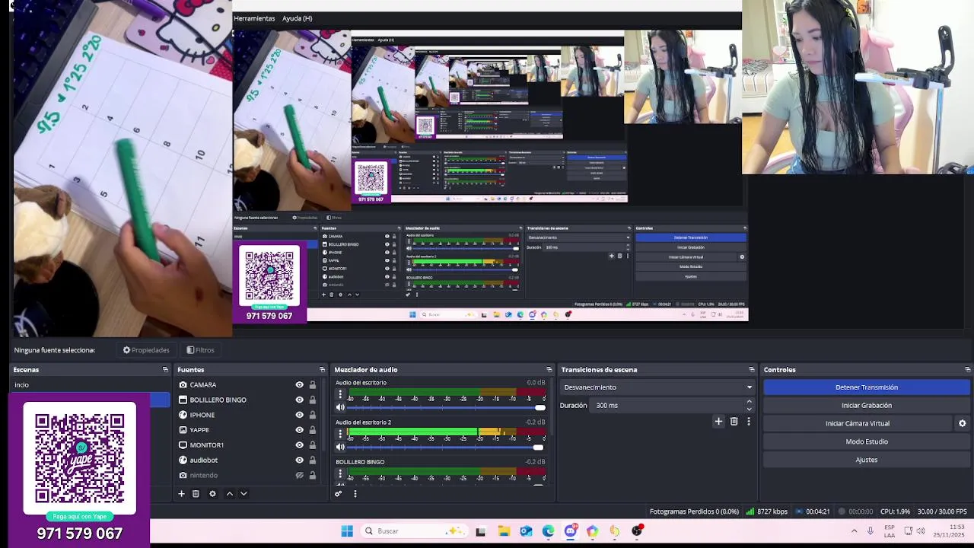
Task: Undock the Mezclador de audio panel
Action: click(x=549, y=370)
